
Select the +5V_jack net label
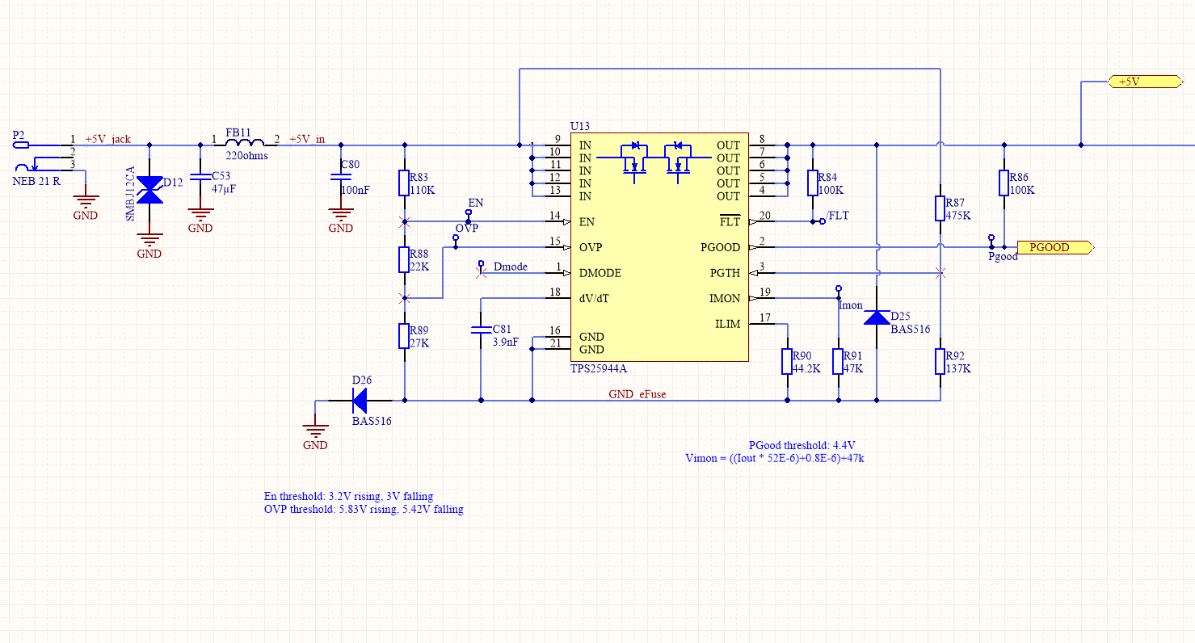point(107,139)
